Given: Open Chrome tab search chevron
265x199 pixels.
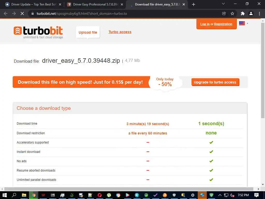Looking at the screenshot, I should [223, 4].
